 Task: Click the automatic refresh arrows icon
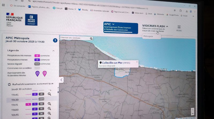(9, 85)
